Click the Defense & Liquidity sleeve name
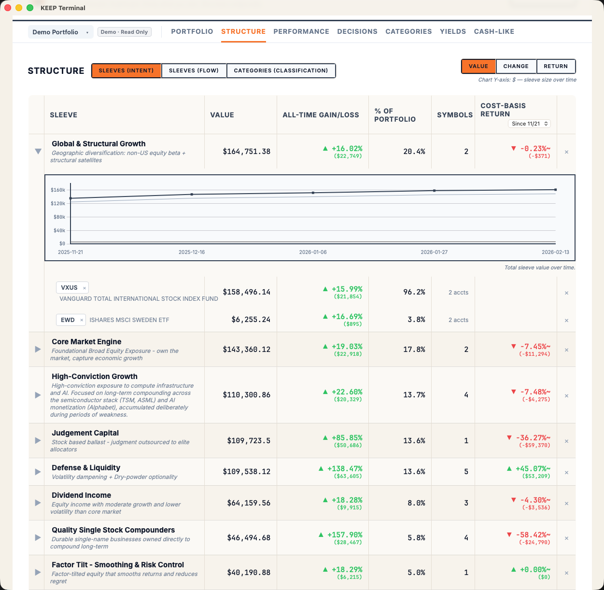This screenshot has height=590, width=604. (x=86, y=468)
